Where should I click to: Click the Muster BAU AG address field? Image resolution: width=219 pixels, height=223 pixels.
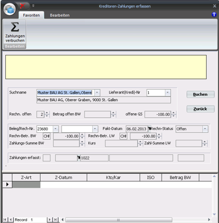(x=104, y=100)
